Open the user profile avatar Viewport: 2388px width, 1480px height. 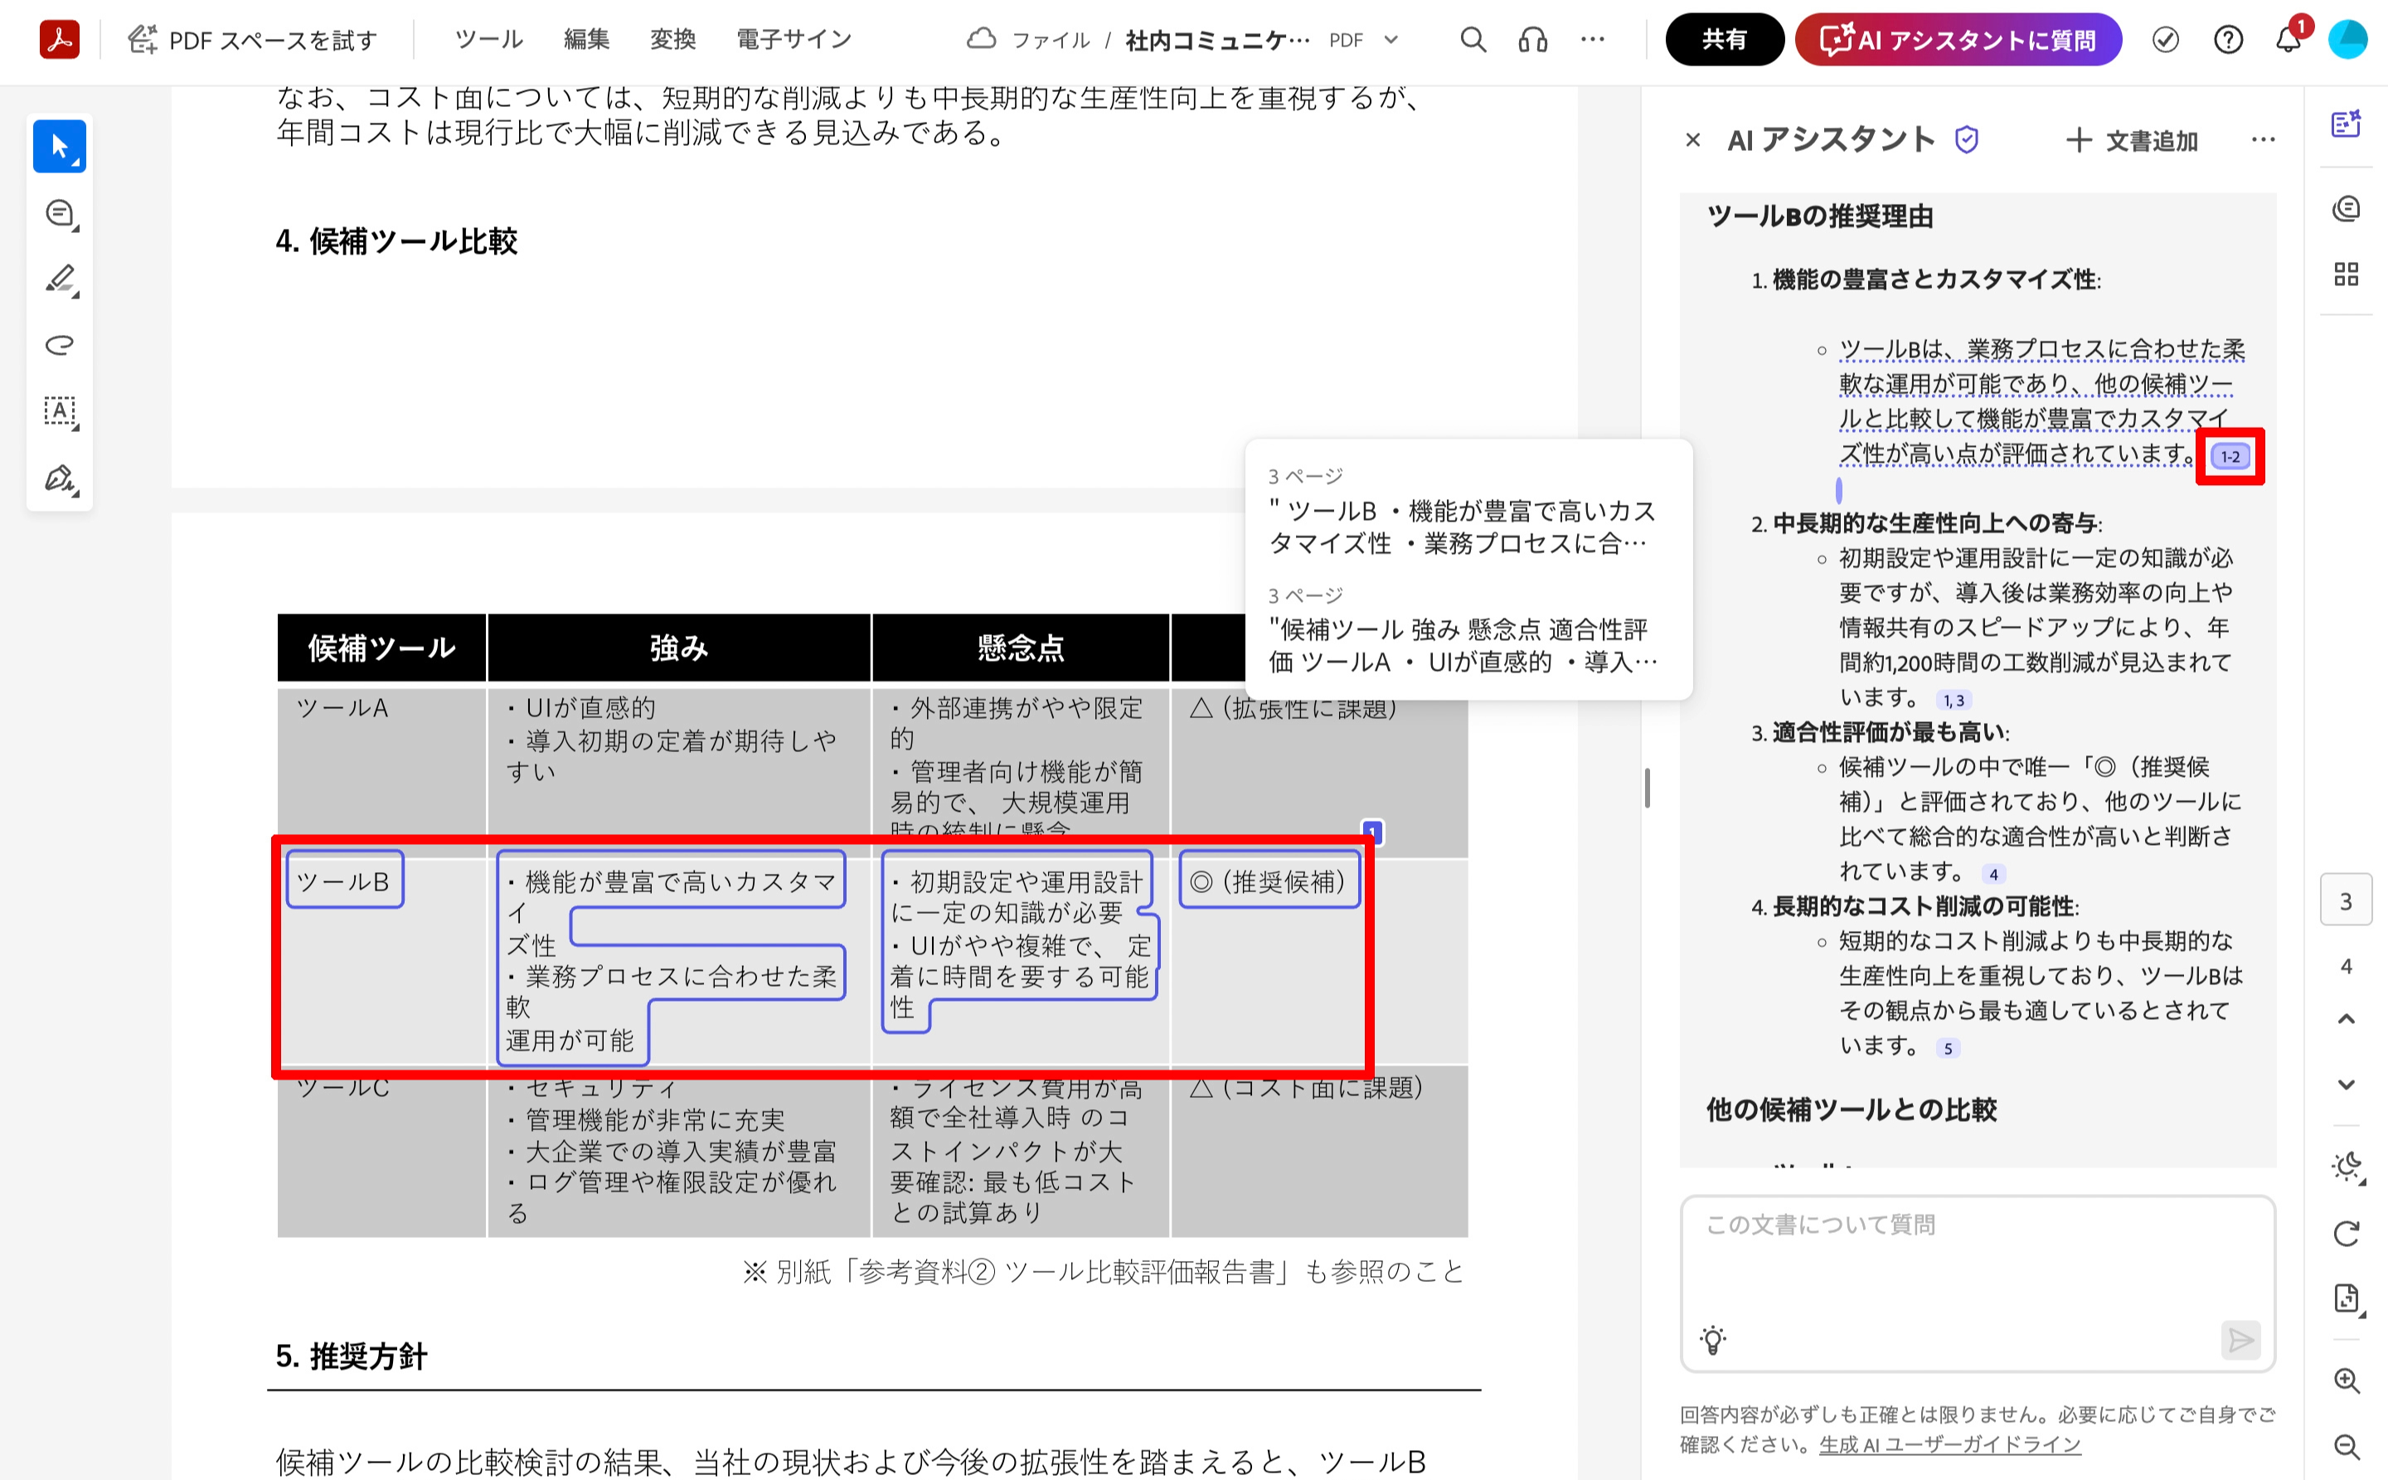[x=2347, y=39]
